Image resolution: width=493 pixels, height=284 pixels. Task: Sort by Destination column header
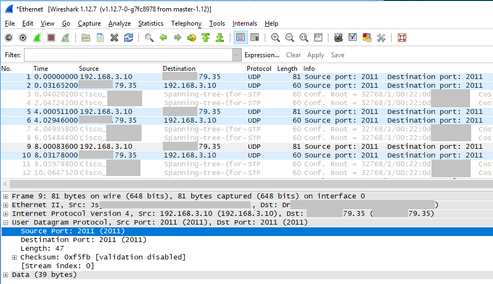coord(204,69)
